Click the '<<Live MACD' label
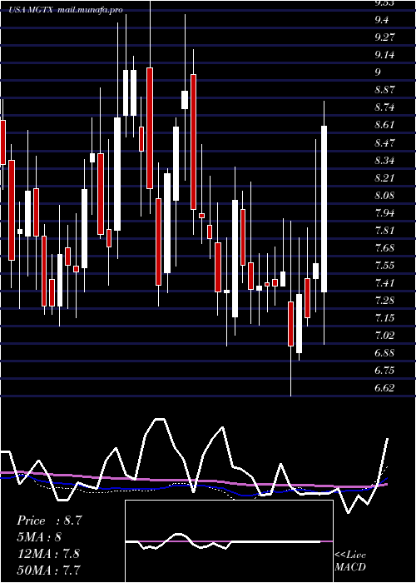The width and height of the screenshot is (416, 583). [350, 561]
